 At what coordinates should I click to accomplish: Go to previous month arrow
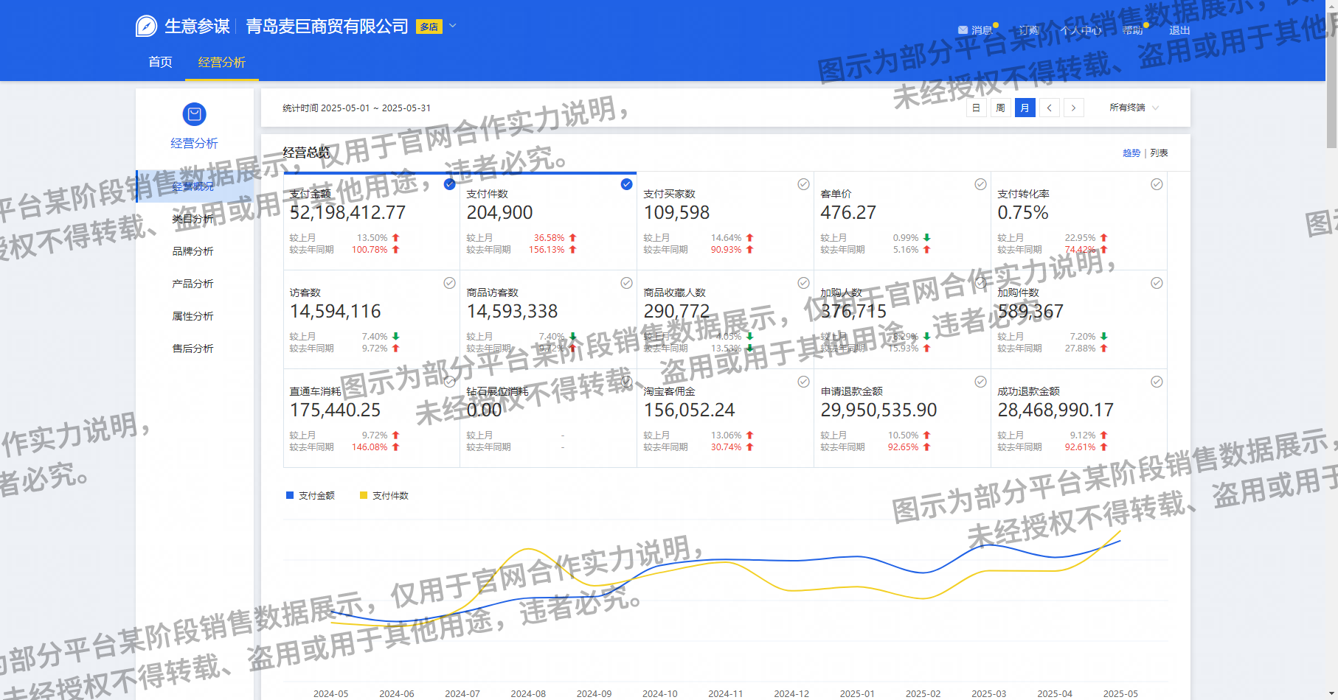[x=1049, y=108]
